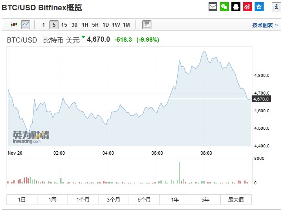Show the 1日 time range
Viewport: 283px width, 211px height.
[x=22, y=199]
